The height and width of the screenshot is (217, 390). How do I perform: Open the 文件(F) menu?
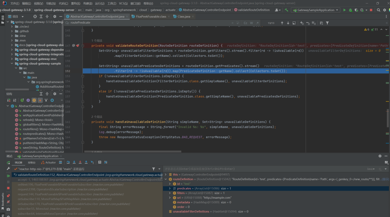coord(15,3)
